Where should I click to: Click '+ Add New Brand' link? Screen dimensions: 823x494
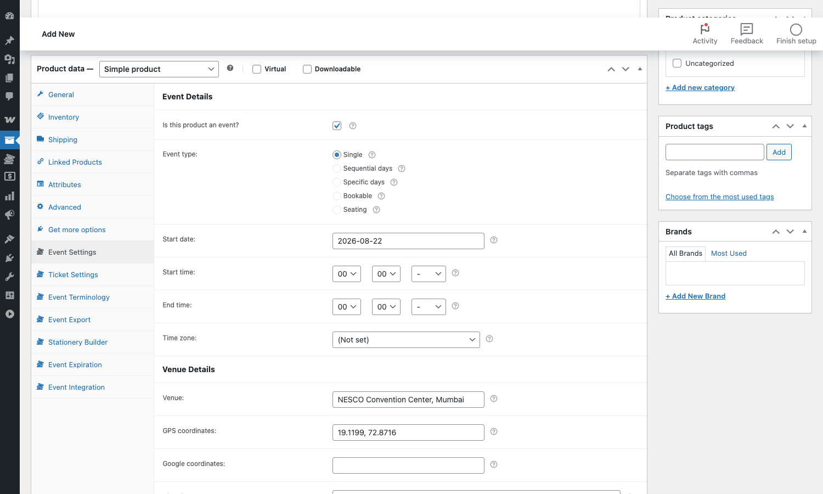click(x=696, y=296)
